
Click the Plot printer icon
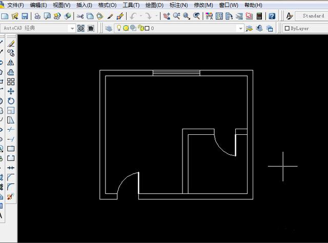37,16
